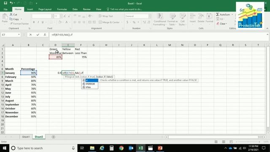Screen dimensions: 270x152
Task: Switch to the Page Layout tab
Action: pos(45,9)
